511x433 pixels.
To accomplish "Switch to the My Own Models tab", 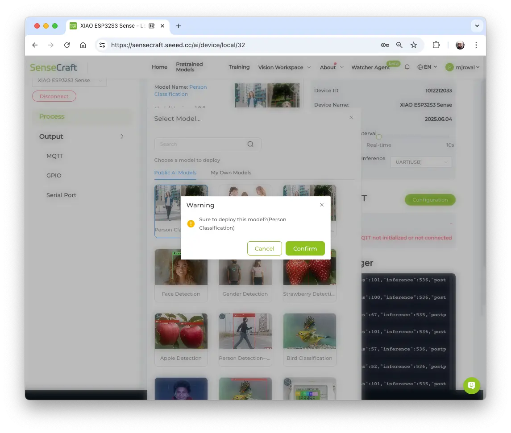I will (x=231, y=173).
